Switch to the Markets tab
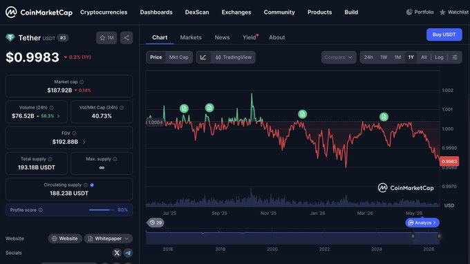 pos(191,37)
